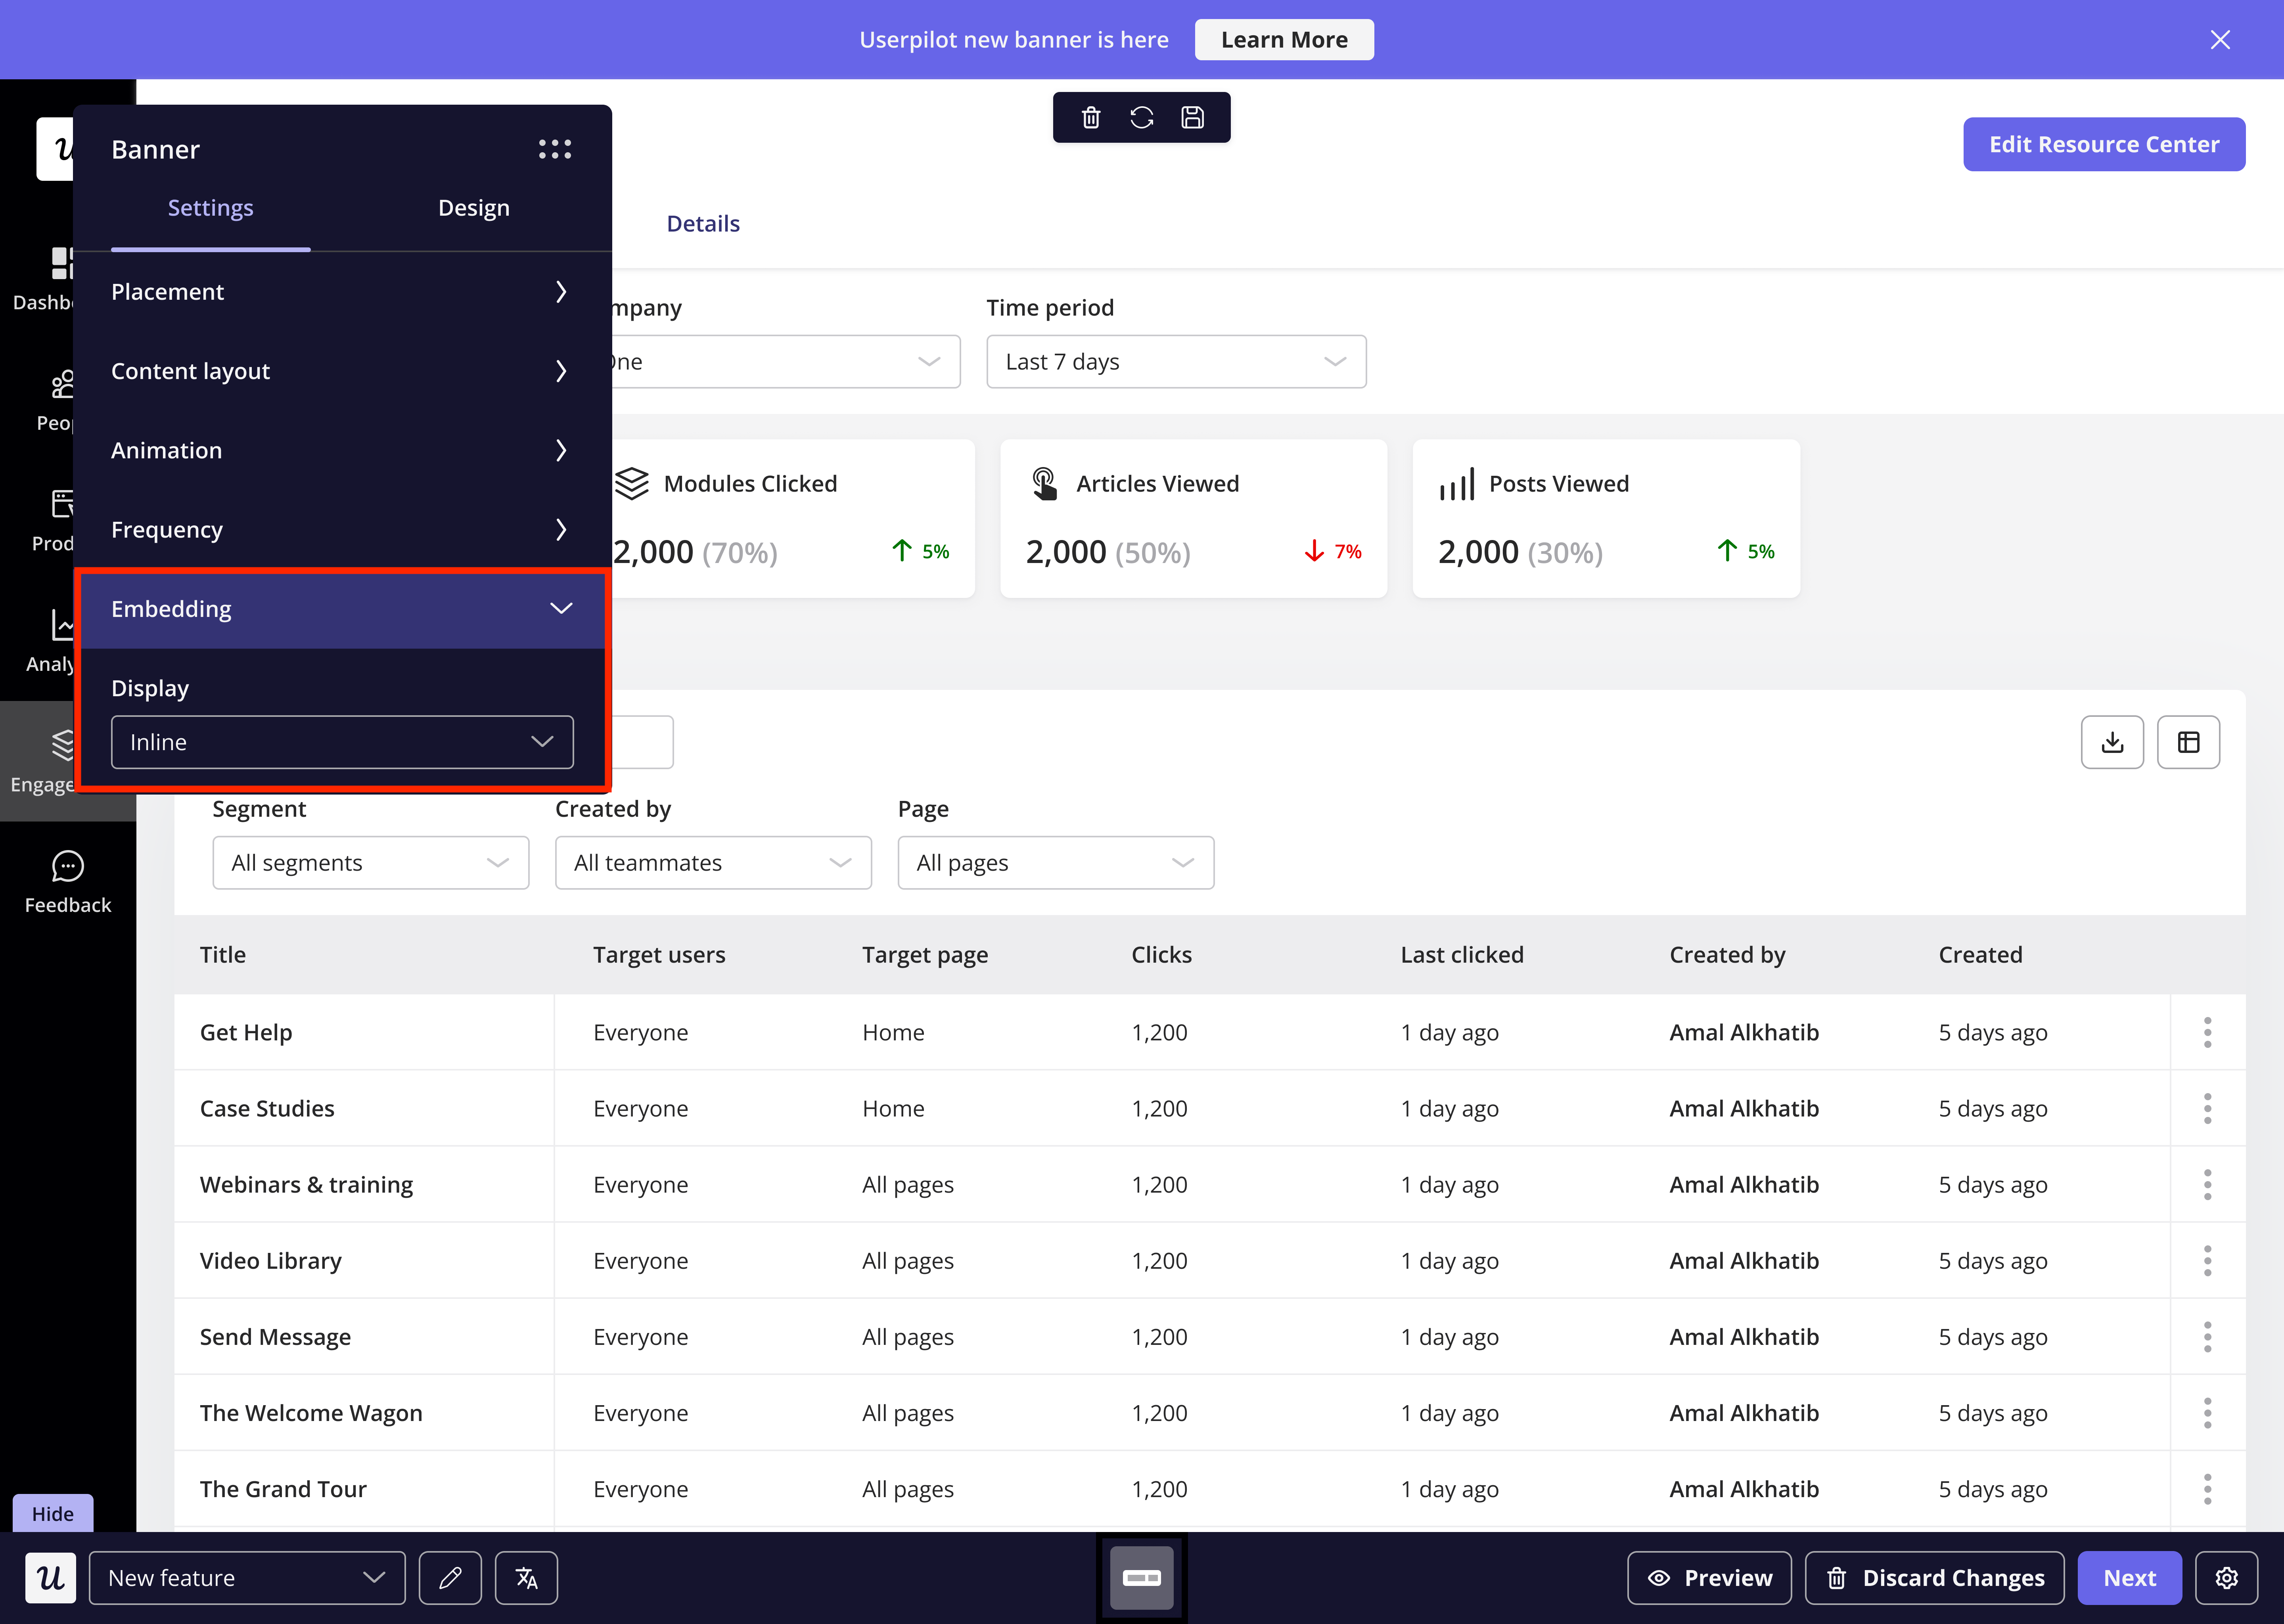Viewport: 2284px width, 1624px height.
Task: Click the download export icon button
Action: click(x=2112, y=742)
